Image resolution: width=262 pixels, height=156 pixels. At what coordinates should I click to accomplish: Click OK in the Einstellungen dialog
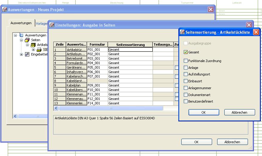pyautogui.click(x=197, y=142)
